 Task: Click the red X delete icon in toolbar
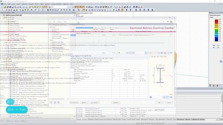coord(122,7)
